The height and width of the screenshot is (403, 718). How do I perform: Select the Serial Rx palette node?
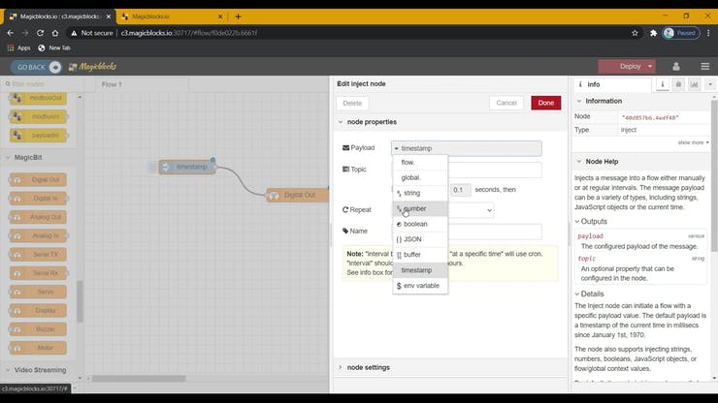click(x=38, y=273)
